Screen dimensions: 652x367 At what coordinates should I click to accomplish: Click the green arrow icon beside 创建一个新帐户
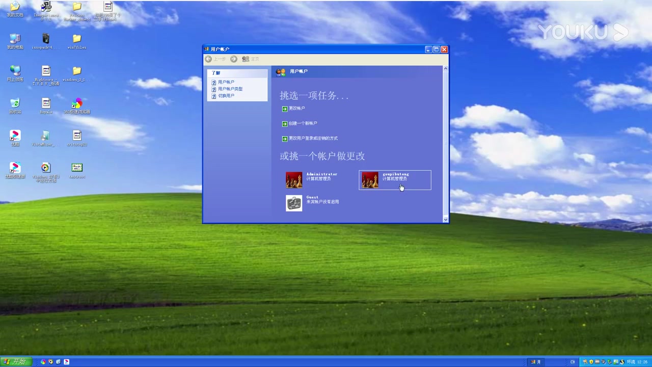pos(285,123)
